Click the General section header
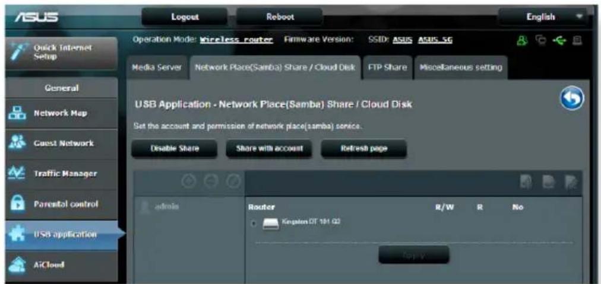 tap(61, 88)
